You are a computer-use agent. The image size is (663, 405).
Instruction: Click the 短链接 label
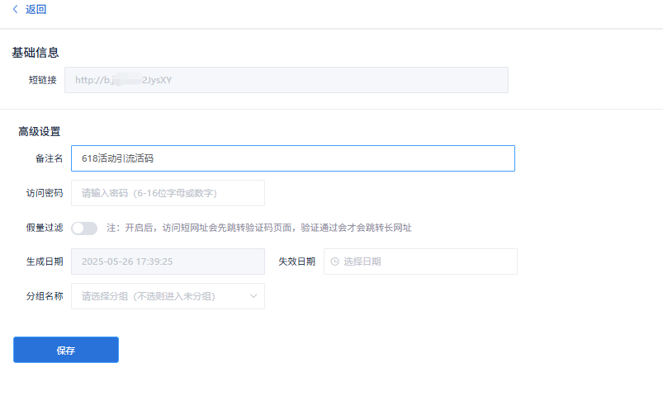43,80
